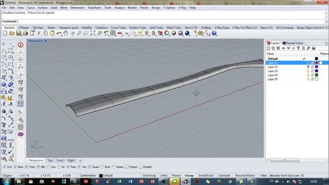The image size is (329, 185).
Task: Click the blue sphere Render icon
Action: tap(187, 33)
